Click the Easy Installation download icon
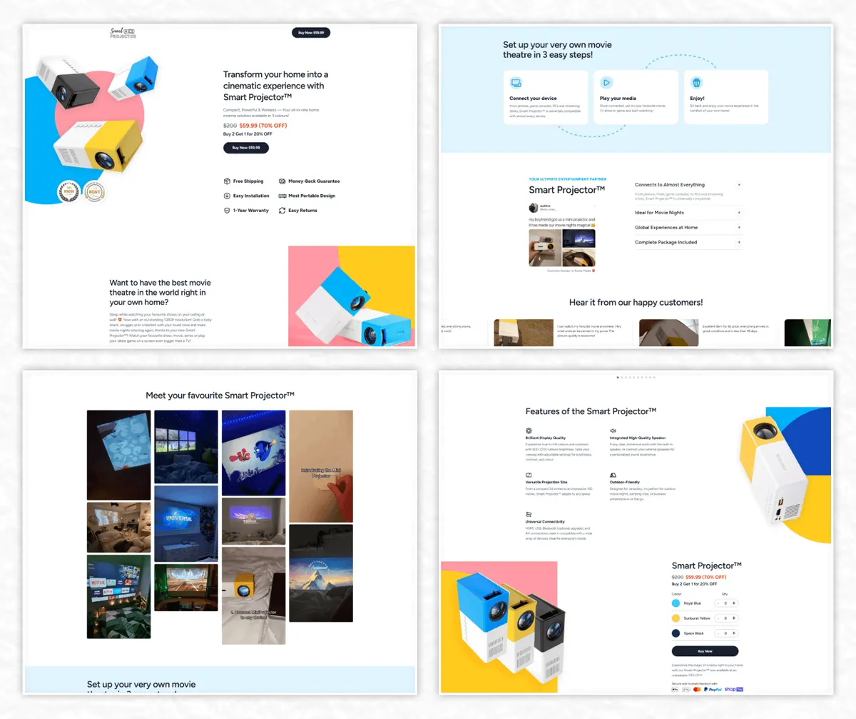856x719 pixels. (x=227, y=196)
